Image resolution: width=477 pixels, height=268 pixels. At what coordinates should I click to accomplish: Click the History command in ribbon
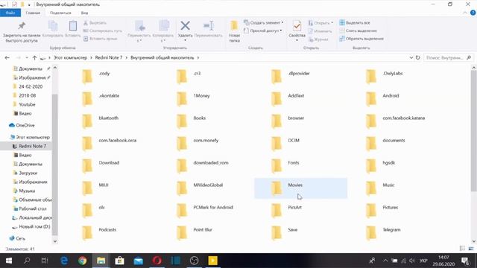tap(318, 39)
